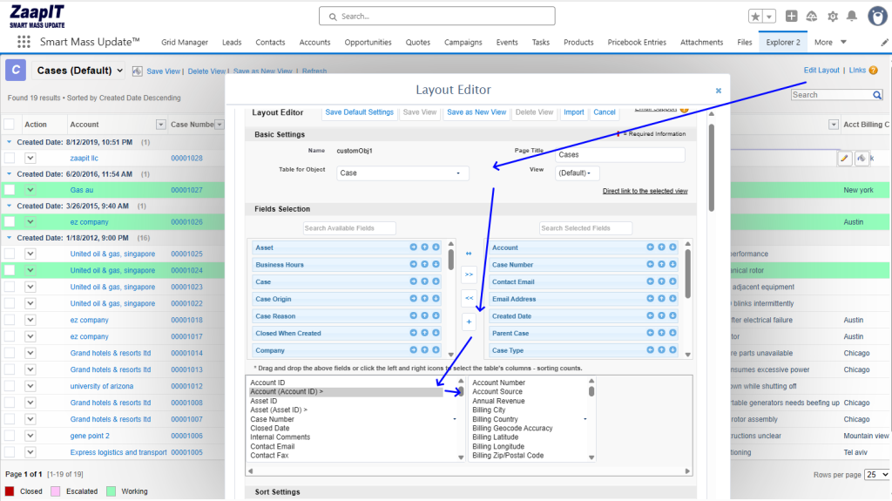Open the Pricebook Entries tab
The width and height of the screenshot is (892, 501).
(x=637, y=42)
